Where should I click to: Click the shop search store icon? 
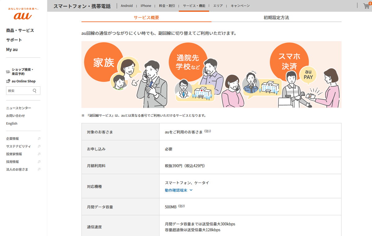pyautogui.click(x=8, y=72)
